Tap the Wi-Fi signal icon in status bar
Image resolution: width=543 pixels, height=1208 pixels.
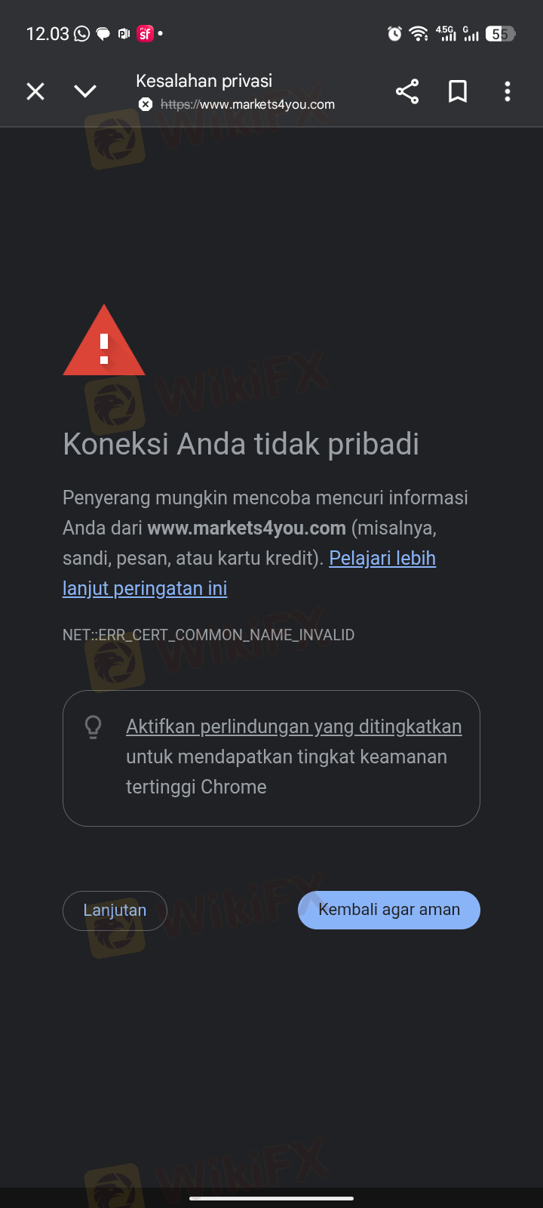coord(419,33)
